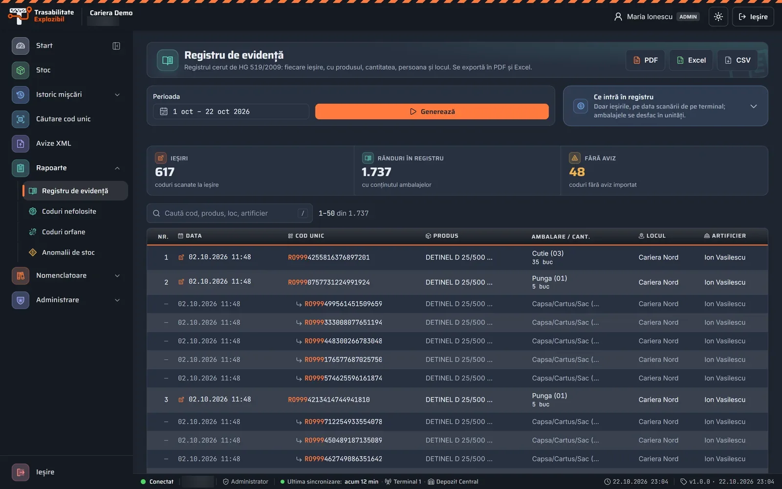This screenshot has height=489, width=782.
Task: Expand the Nomenclatoare chevron
Action: 117,275
